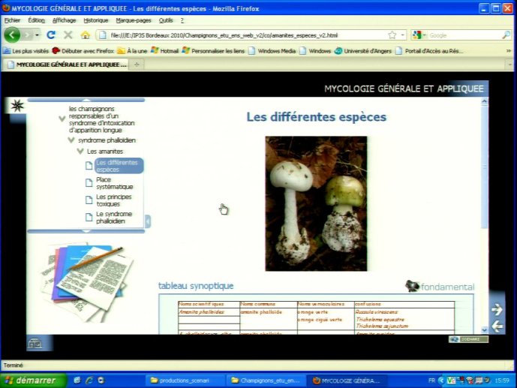Click the Firefox forward arrow

(27, 35)
